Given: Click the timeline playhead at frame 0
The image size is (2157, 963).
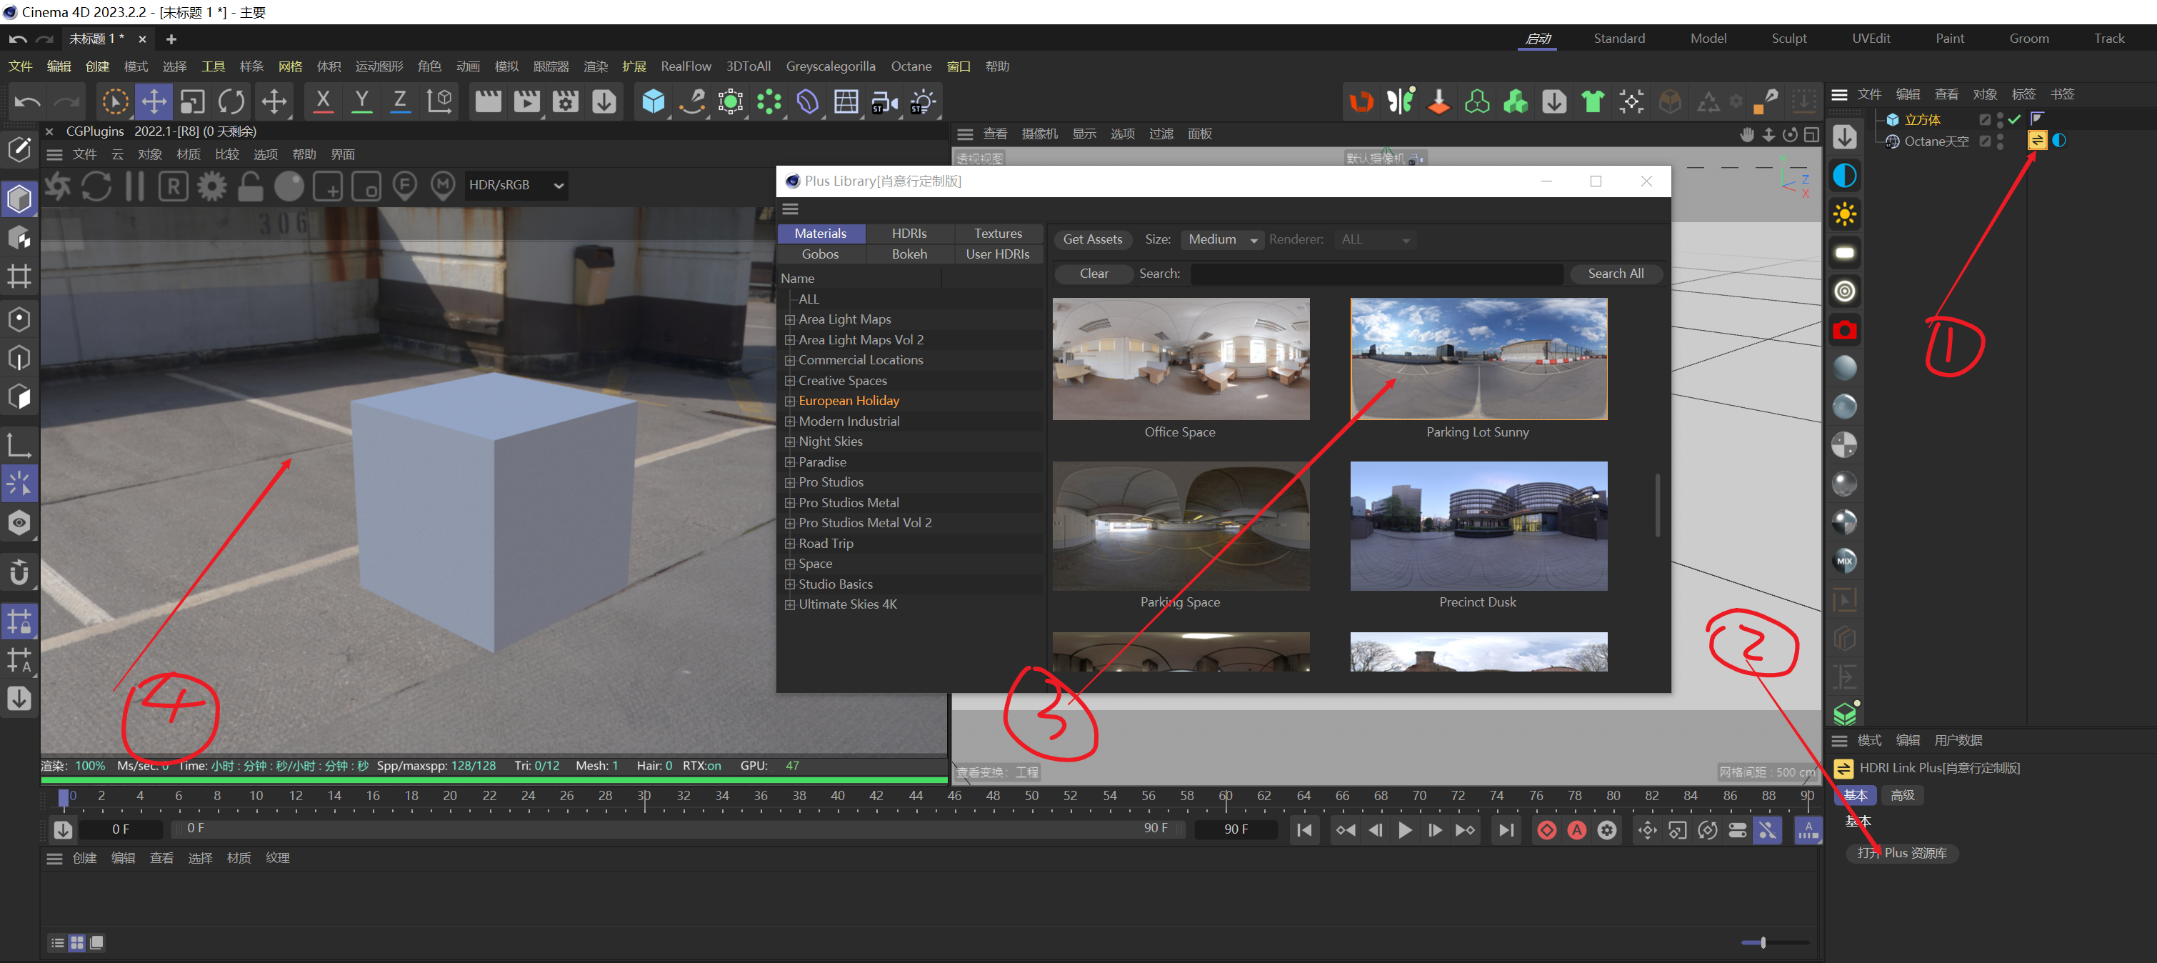Looking at the screenshot, I should tap(63, 797).
